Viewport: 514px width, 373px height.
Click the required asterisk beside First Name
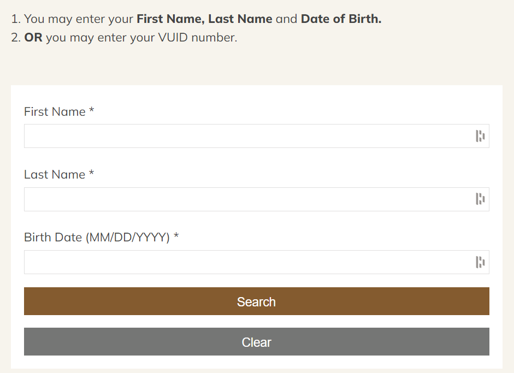coord(92,111)
